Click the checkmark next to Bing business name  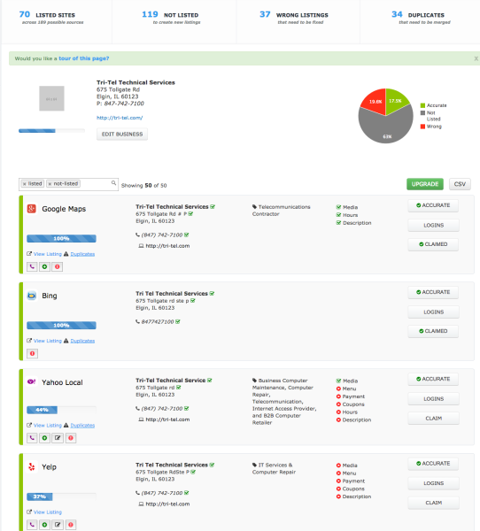click(x=212, y=293)
